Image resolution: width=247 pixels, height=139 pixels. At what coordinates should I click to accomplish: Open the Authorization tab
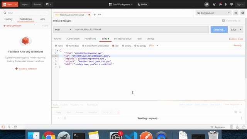coord(73,39)
